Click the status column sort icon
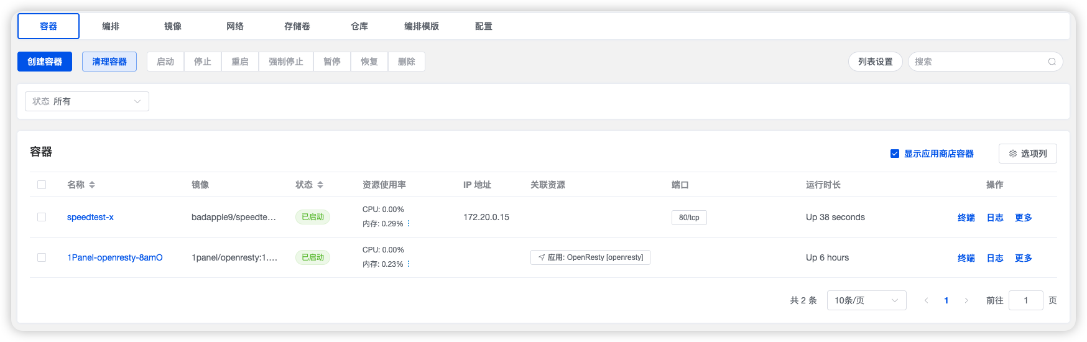This screenshot has width=1087, height=342. point(320,185)
